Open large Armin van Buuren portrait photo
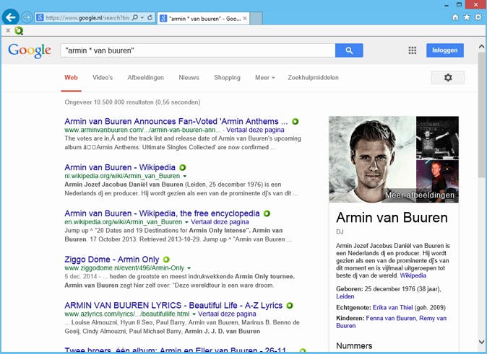This screenshot has width=487, height=354. 372,159
